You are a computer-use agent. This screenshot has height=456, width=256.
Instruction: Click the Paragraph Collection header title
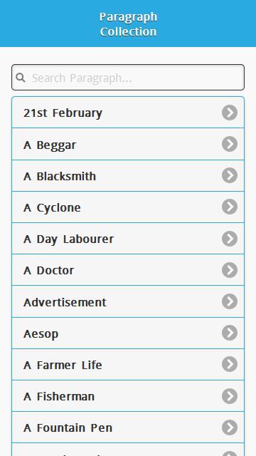coord(128,24)
